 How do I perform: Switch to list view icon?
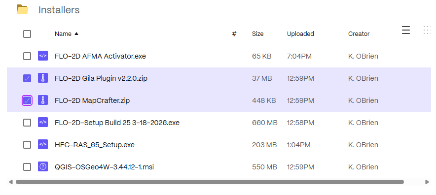[406, 30]
